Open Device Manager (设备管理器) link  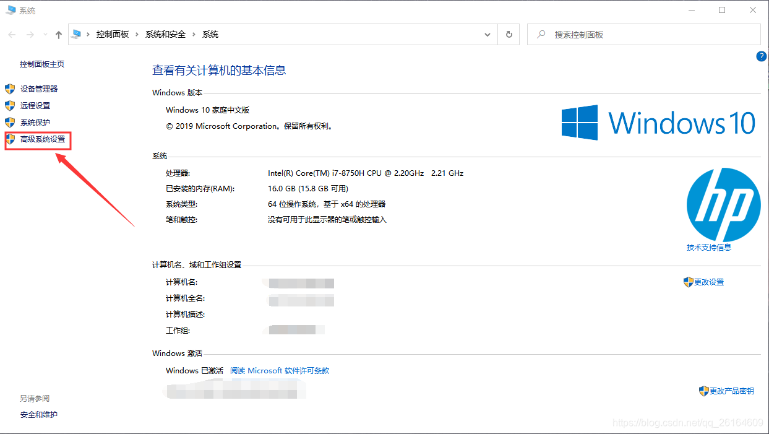click(x=39, y=89)
